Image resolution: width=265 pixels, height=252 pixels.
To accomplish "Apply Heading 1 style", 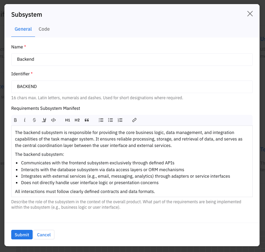I will 67,120.
